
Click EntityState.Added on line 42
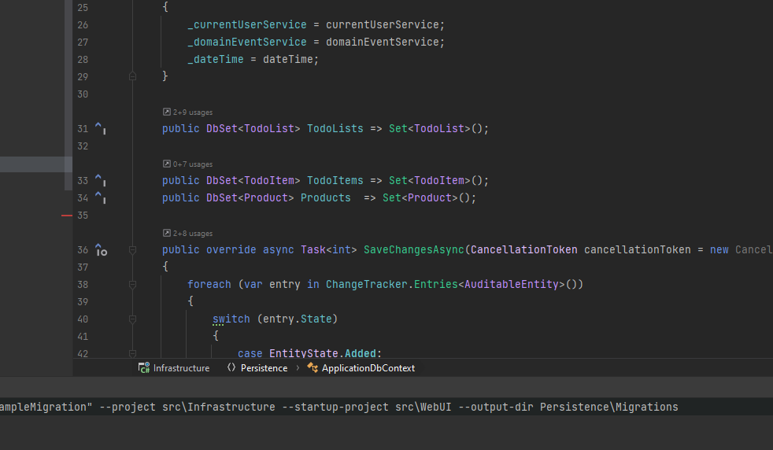(323, 353)
